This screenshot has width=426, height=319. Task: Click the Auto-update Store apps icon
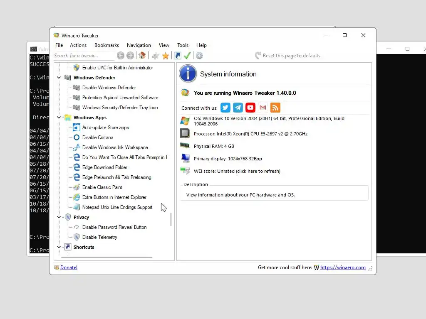pyautogui.click(x=77, y=128)
